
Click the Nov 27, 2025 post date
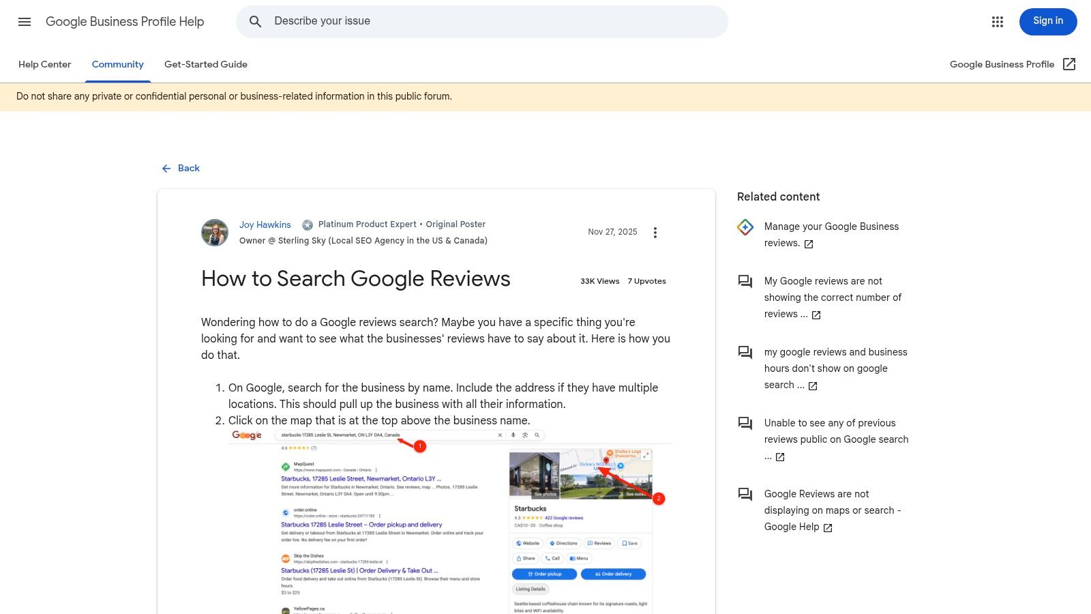[x=612, y=232]
